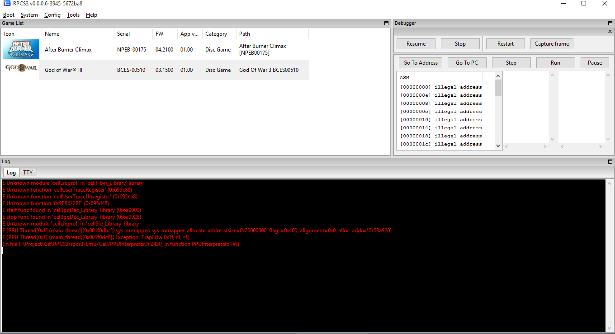This screenshot has height=334, width=615.
Task: Undock the Debugger panel
Action: coord(610,23)
